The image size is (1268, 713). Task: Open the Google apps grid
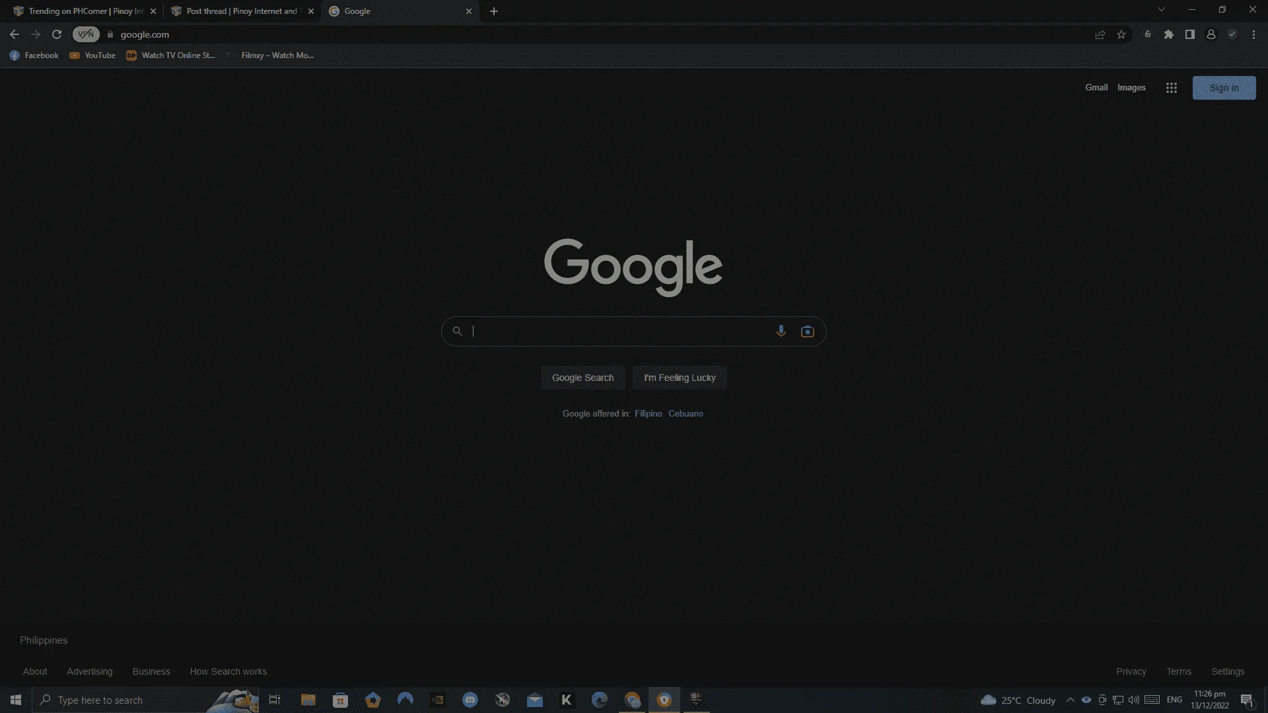coord(1171,88)
